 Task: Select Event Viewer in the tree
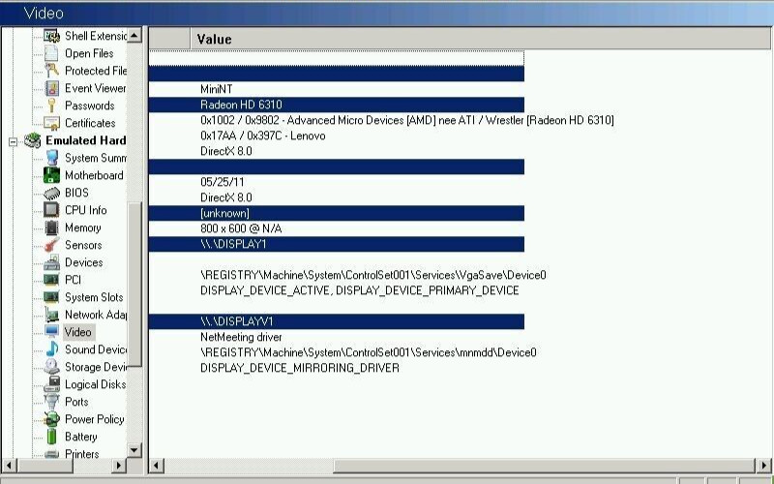click(95, 88)
